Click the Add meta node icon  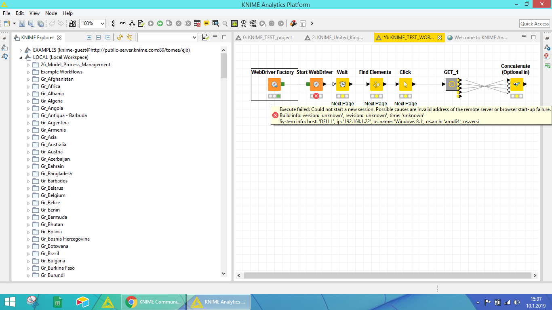(x=234, y=23)
